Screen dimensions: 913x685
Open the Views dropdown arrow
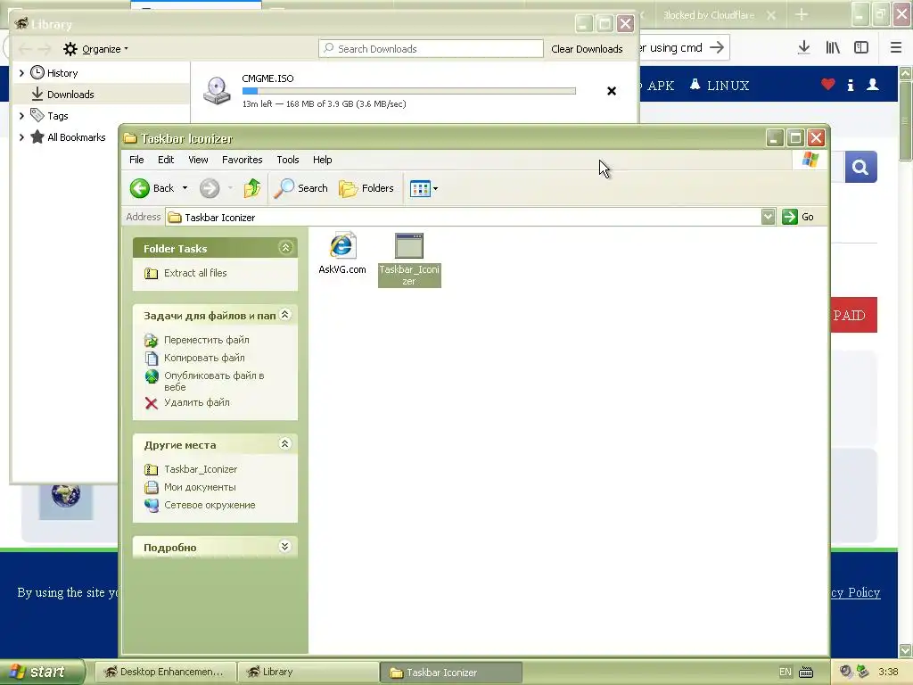435,189
